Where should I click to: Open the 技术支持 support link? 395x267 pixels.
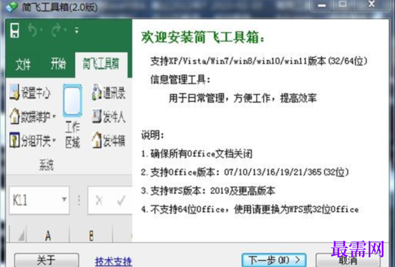click(x=114, y=261)
